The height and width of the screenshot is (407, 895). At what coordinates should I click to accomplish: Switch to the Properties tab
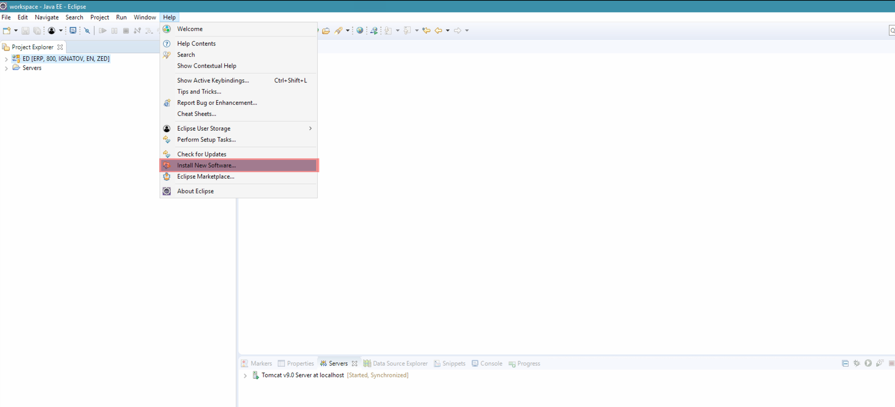296,364
